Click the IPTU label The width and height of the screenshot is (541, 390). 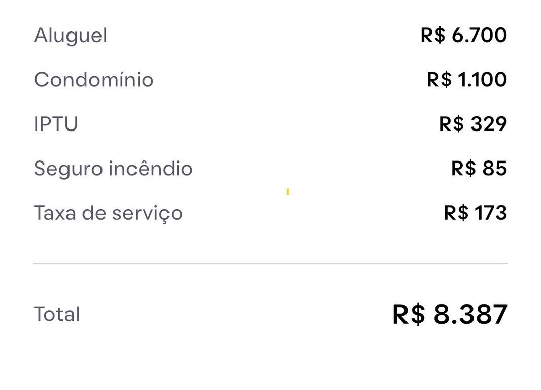click(56, 124)
